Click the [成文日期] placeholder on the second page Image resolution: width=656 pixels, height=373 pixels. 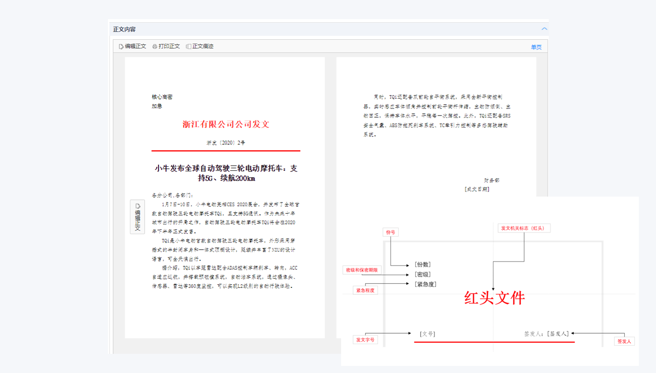point(477,190)
